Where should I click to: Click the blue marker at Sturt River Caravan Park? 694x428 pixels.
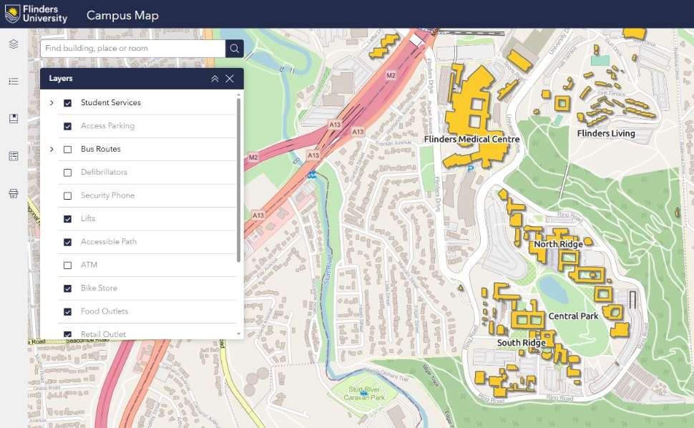364,392
